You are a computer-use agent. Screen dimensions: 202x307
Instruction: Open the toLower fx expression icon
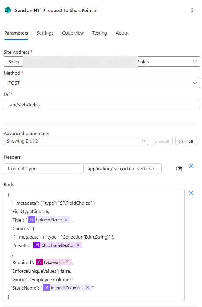39,262
